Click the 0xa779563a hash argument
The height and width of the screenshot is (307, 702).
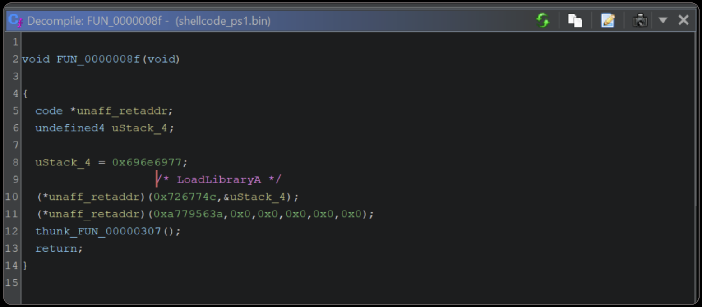[189, 214]
